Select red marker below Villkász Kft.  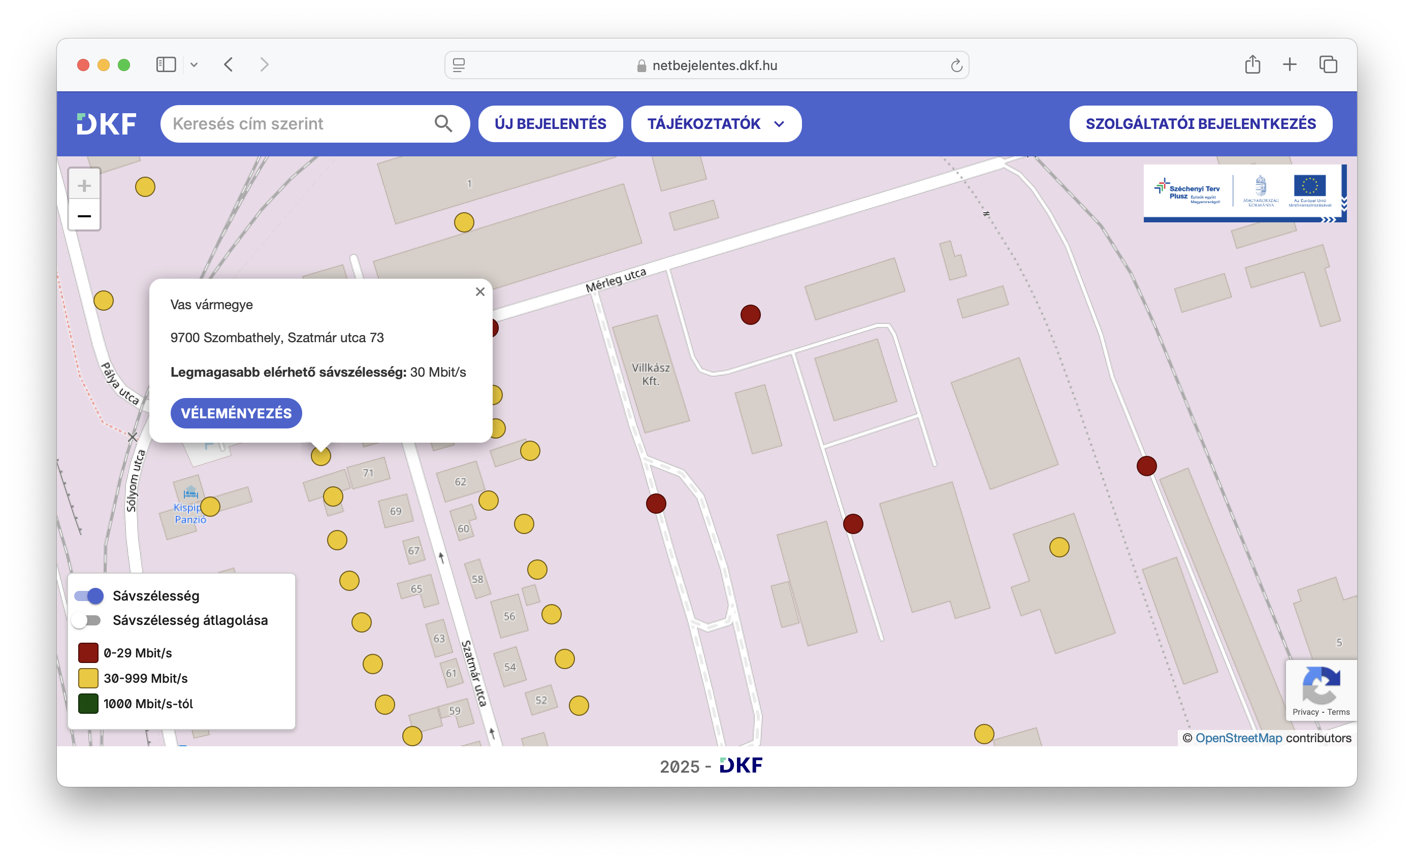point(656,504)
